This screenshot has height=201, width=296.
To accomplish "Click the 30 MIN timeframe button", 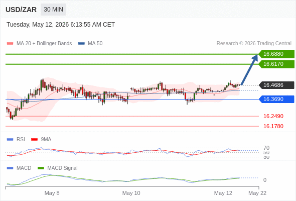I will 53,10.
